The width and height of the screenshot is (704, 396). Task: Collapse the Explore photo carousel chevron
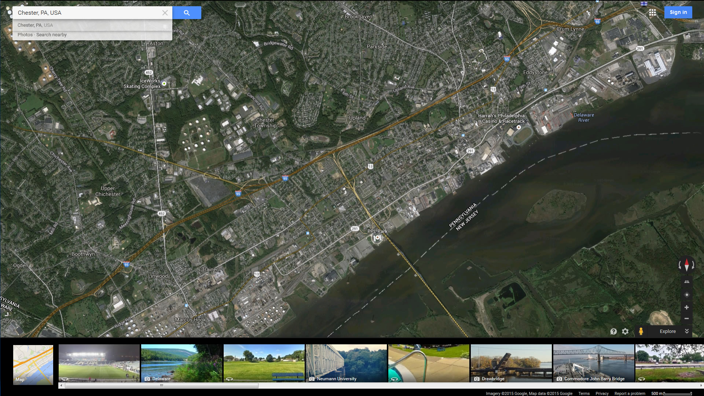(x=687, y=331)
